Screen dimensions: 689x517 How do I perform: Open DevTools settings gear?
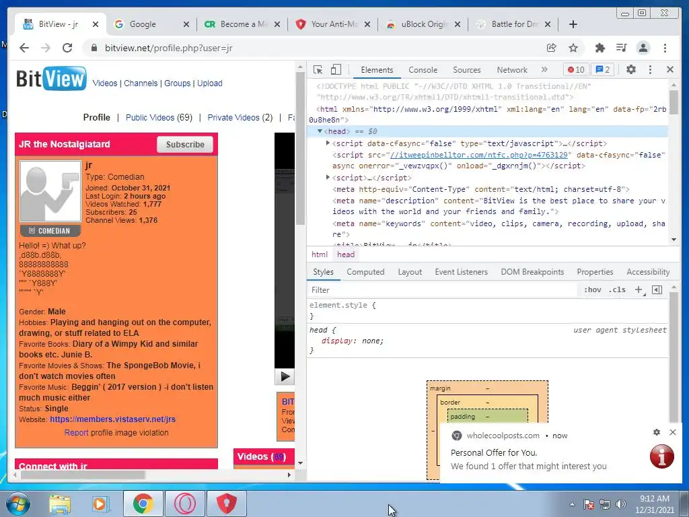(x=631, y=69)
